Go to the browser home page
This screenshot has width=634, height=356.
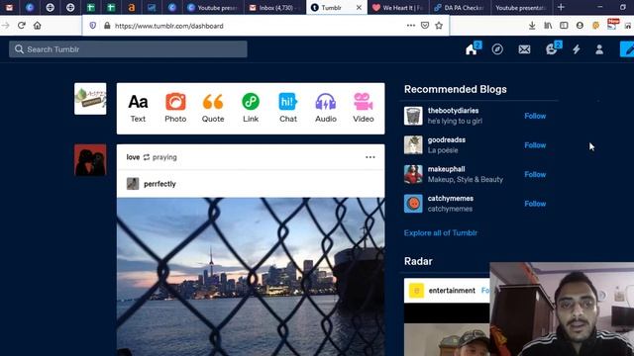[x=38, y=26]
